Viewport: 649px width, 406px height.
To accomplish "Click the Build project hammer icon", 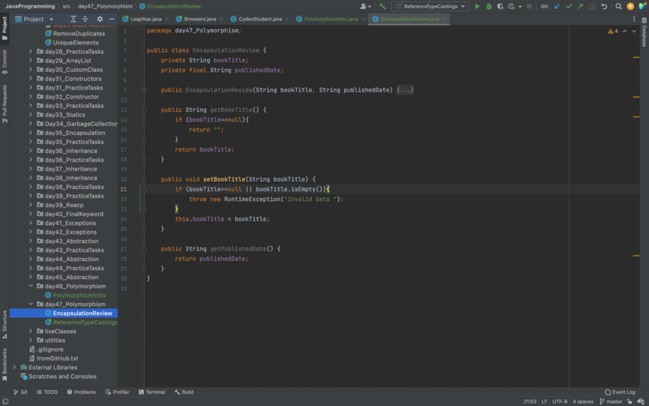I will (382, 6).
